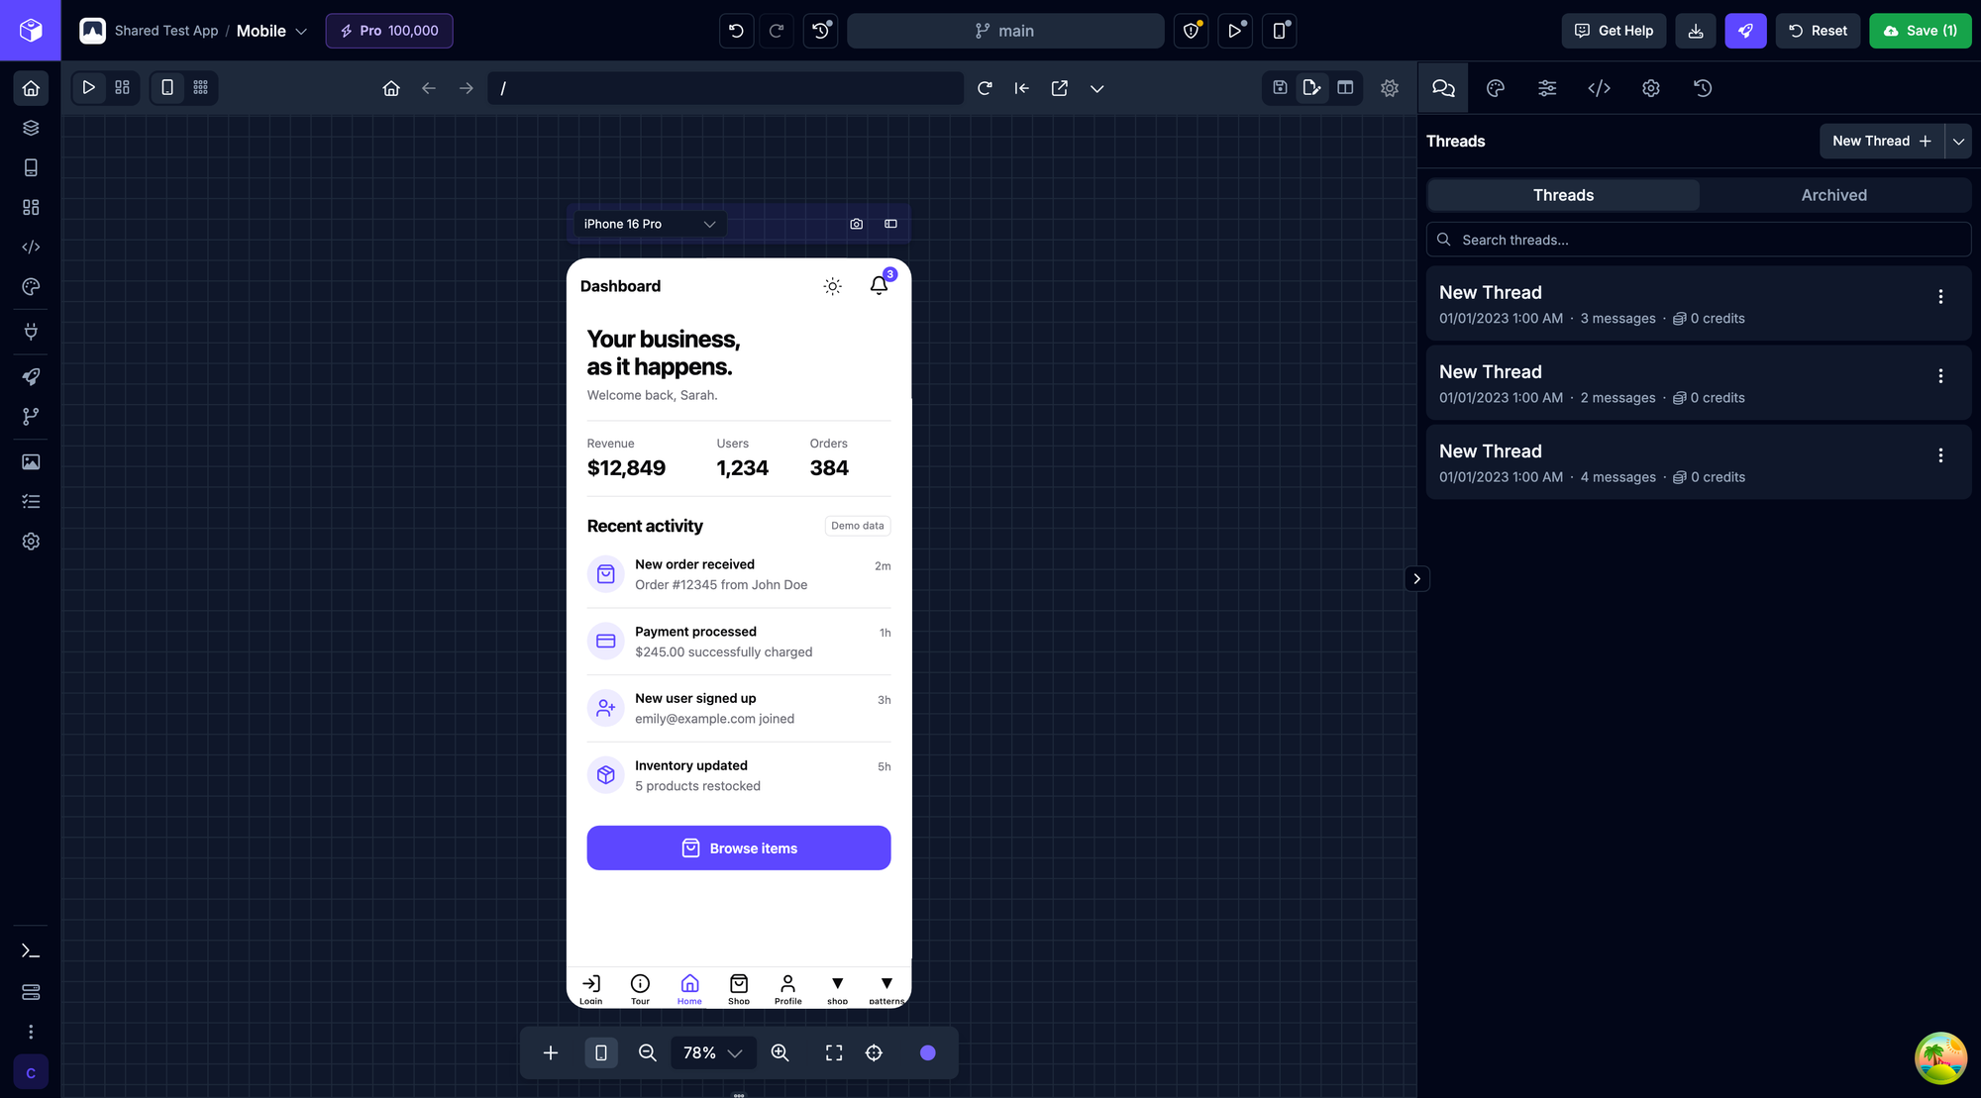Image resolution: width=1981 pixels, height=1098 pixels.
Task: Select the Threads tab
Action: [1563, 195]
